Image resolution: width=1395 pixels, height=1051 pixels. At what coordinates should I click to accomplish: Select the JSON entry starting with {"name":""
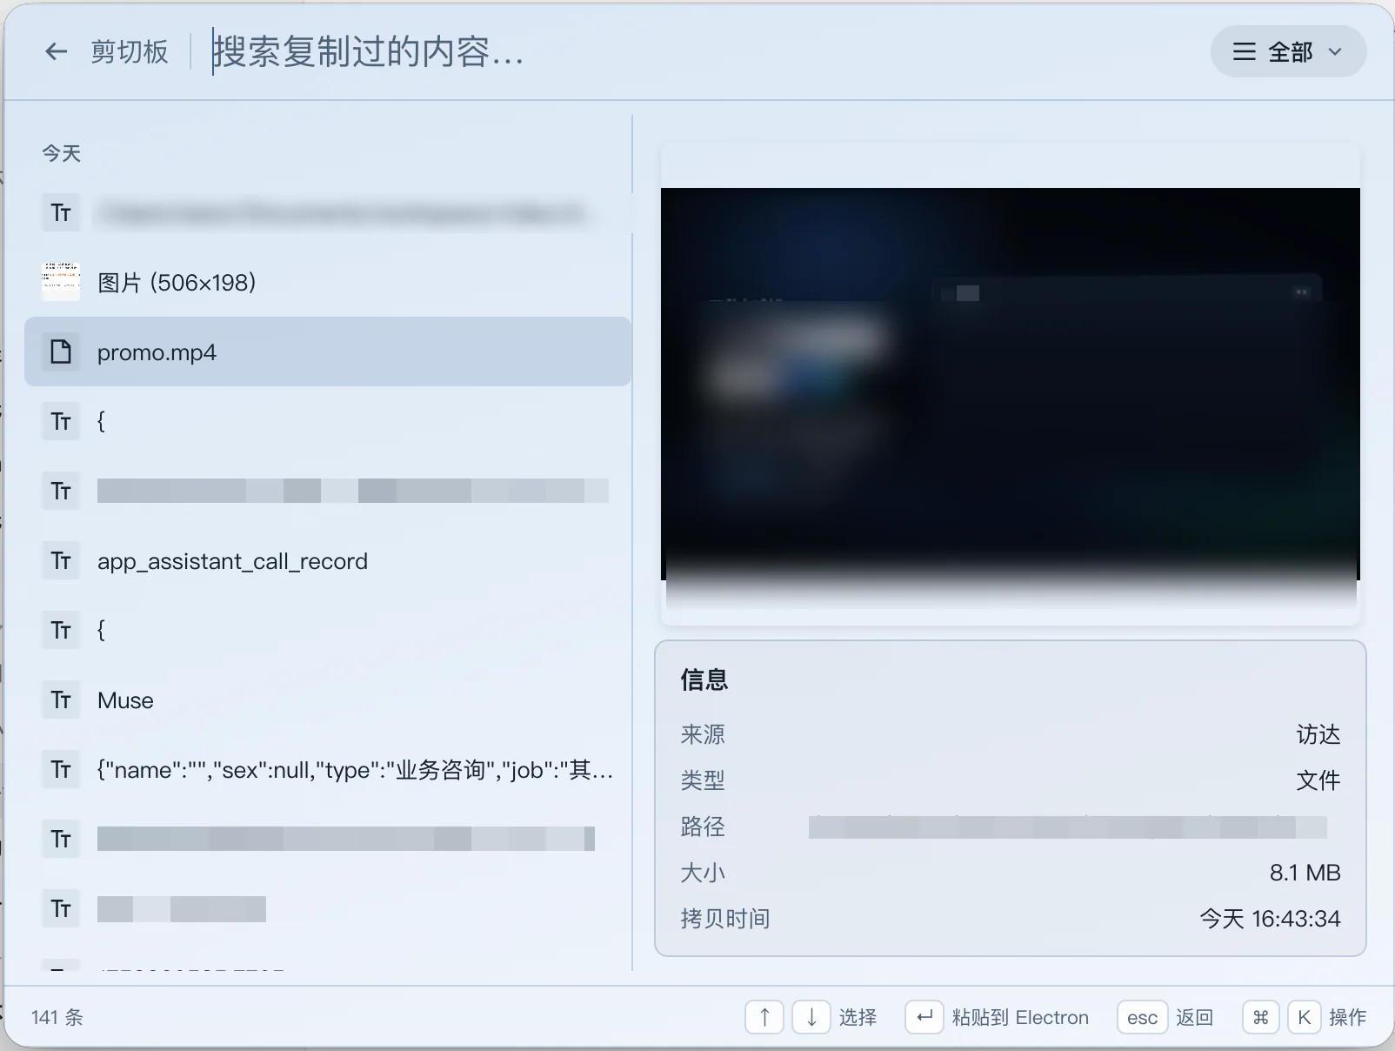(328, 769)
